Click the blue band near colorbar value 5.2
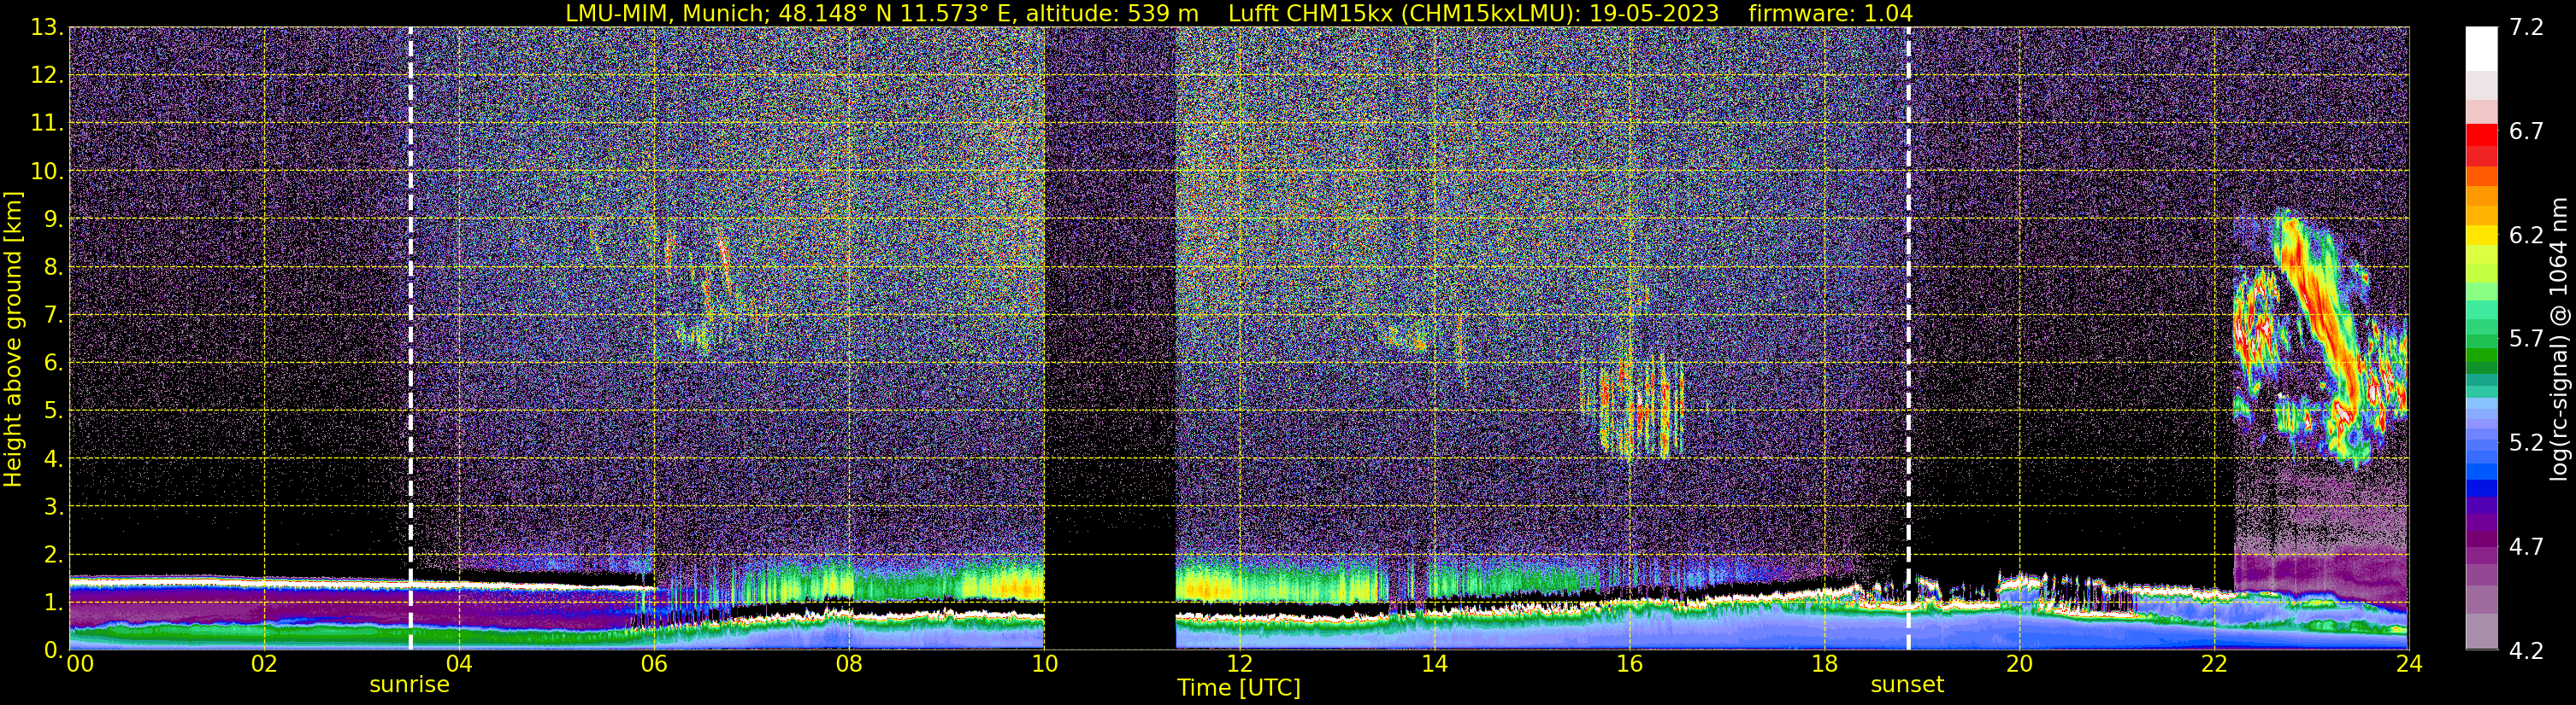 [x=2481, y=442]
